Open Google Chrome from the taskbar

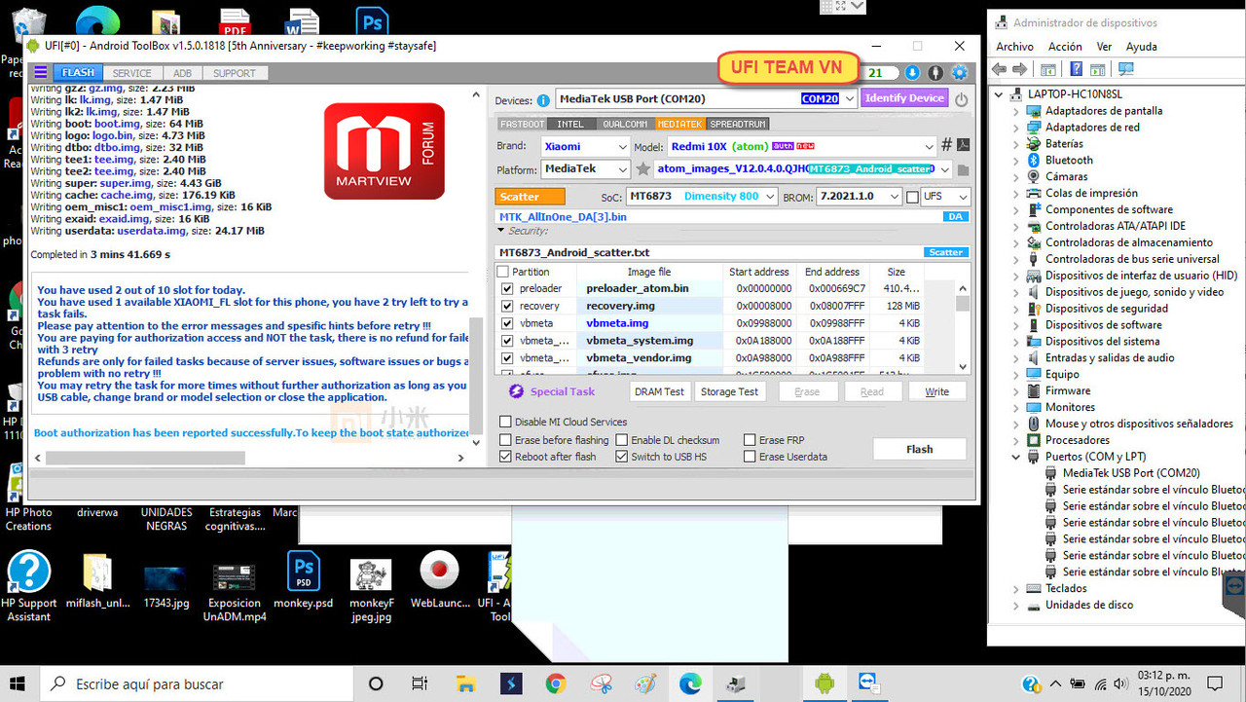tap(556, 684)
